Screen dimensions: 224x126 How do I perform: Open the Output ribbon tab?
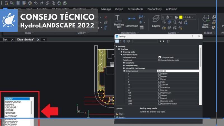coord(119,9)
